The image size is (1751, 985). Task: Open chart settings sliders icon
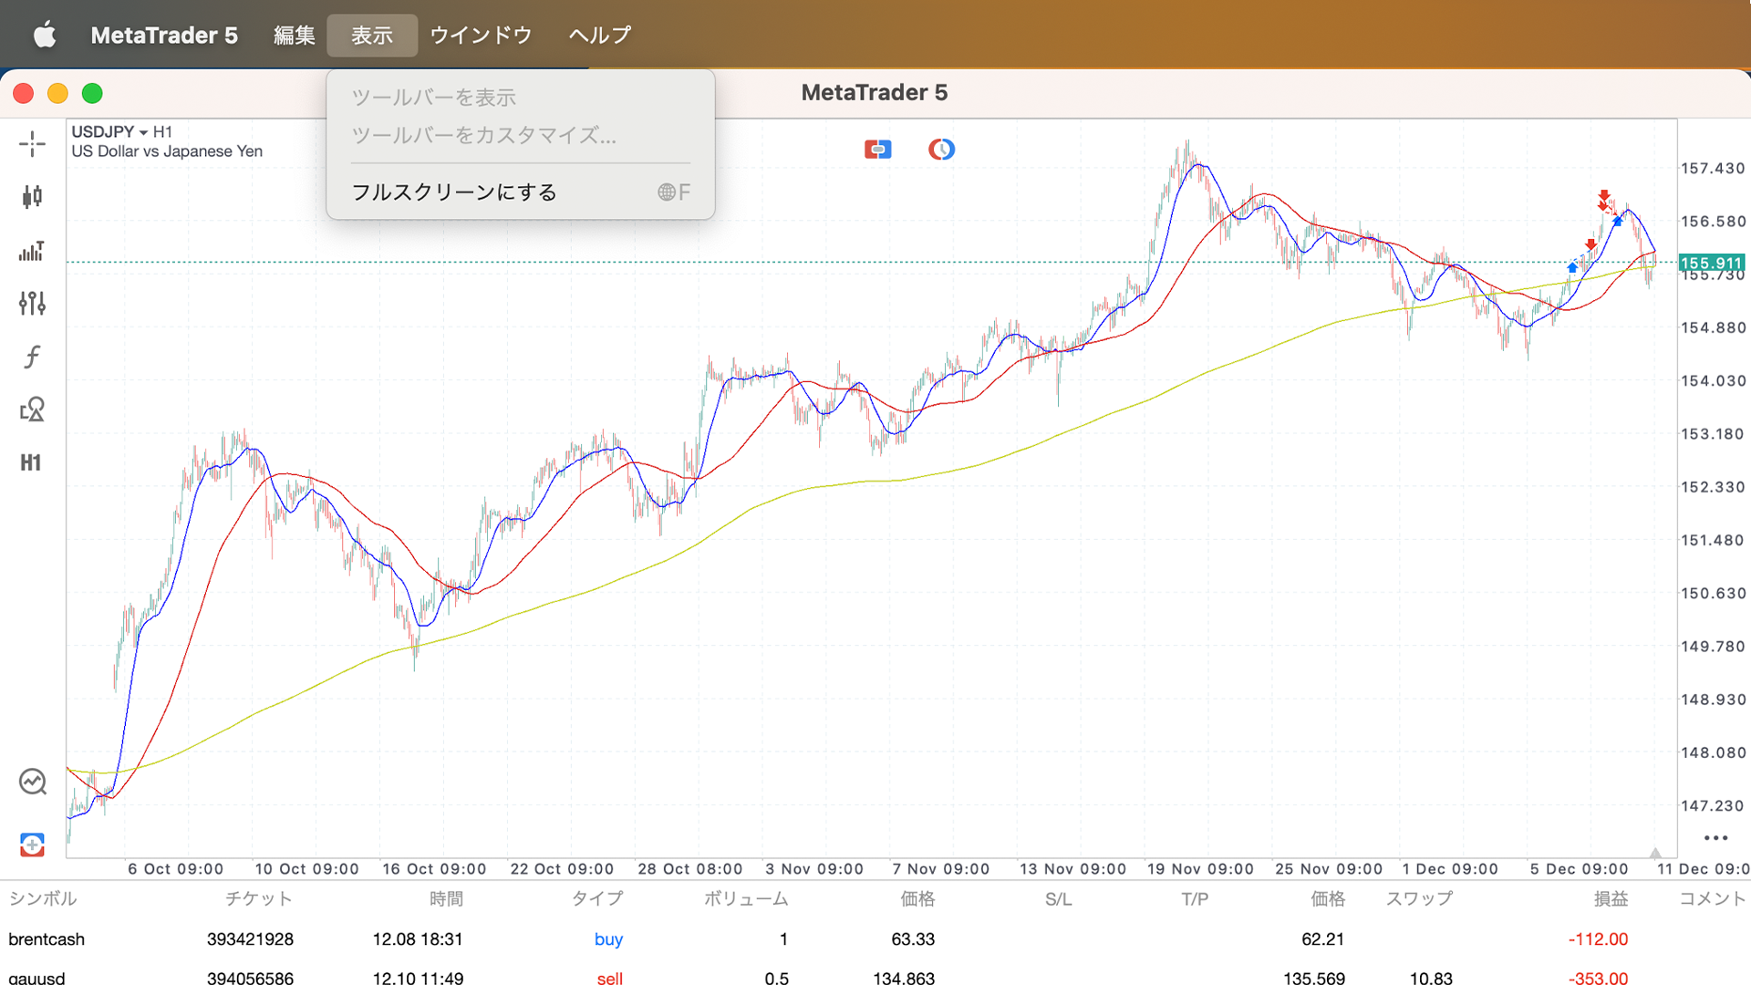click(32, 303)
